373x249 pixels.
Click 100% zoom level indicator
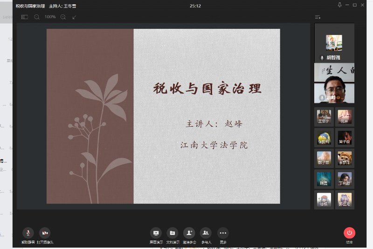pyautogui.click(x=50, y=17)
